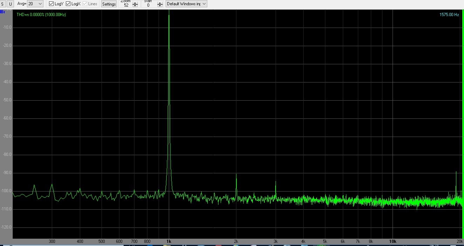Click the 10k label on the frequency axis
Screen dimensions: 464x246
[x=393, y=241]
